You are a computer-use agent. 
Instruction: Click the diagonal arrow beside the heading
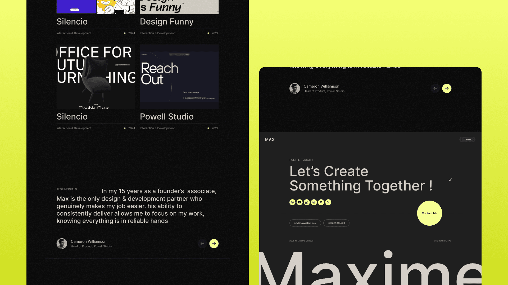pos(450,180)
